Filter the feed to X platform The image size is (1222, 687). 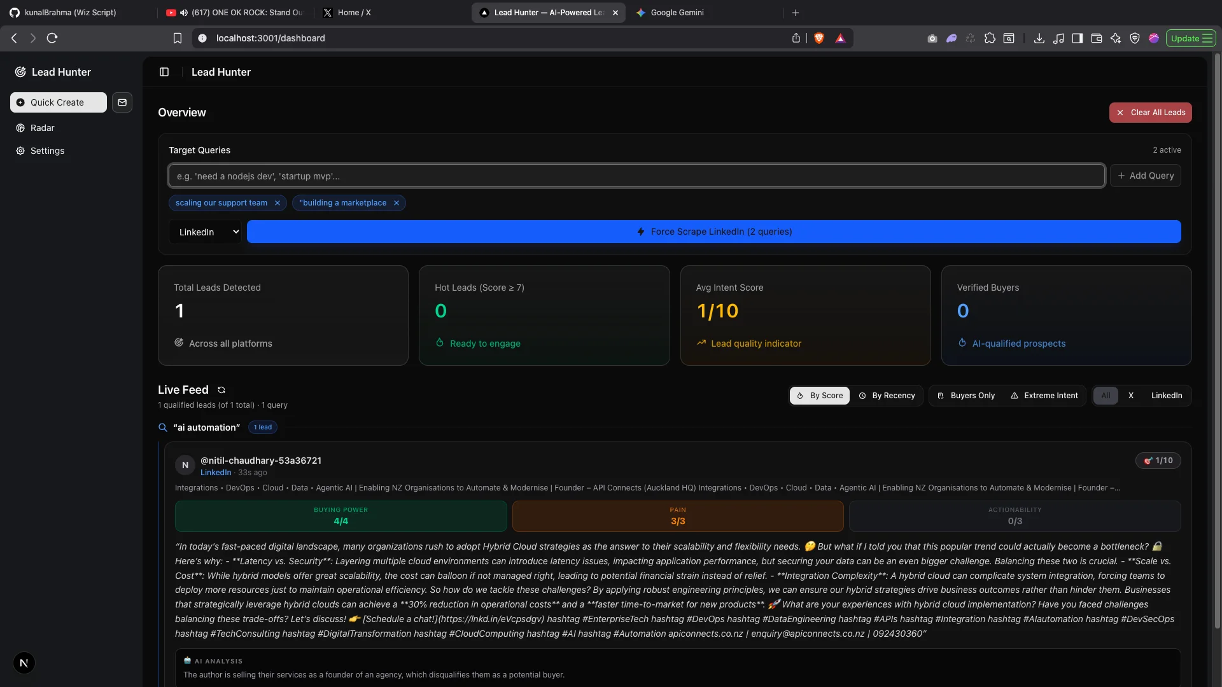(1131, 396)
